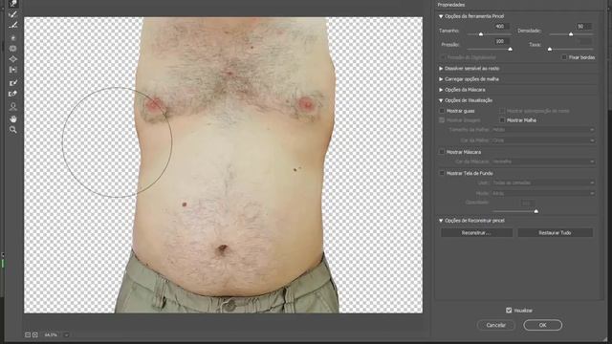612x344 pixels.
Task: Open the Modo dropdown
Action: [x=542, y=193]
